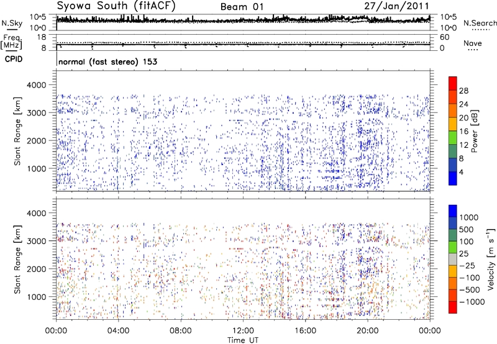Click the '60' tick on Nave axis
The height and width of the screenshot is (344, 497).
coord(444,37)
